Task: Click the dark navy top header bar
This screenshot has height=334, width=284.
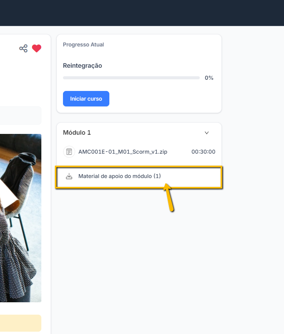Action: point(142,13)
